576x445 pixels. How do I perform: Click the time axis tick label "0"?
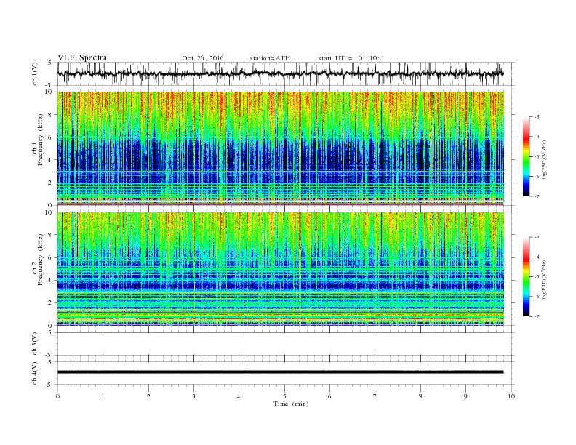(x=57, y=396)
